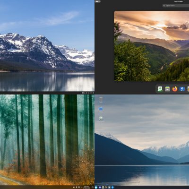The height and width of the screenshot is (189, 189).
Task: Open the taskbar clock on forest desktop
Action: click(x=86, y=187)
